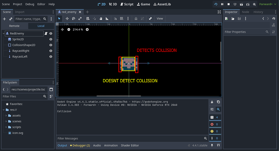279x151 pixels.
Task: Toggle visibility of Sprite2D node
Action: (51, 39)
